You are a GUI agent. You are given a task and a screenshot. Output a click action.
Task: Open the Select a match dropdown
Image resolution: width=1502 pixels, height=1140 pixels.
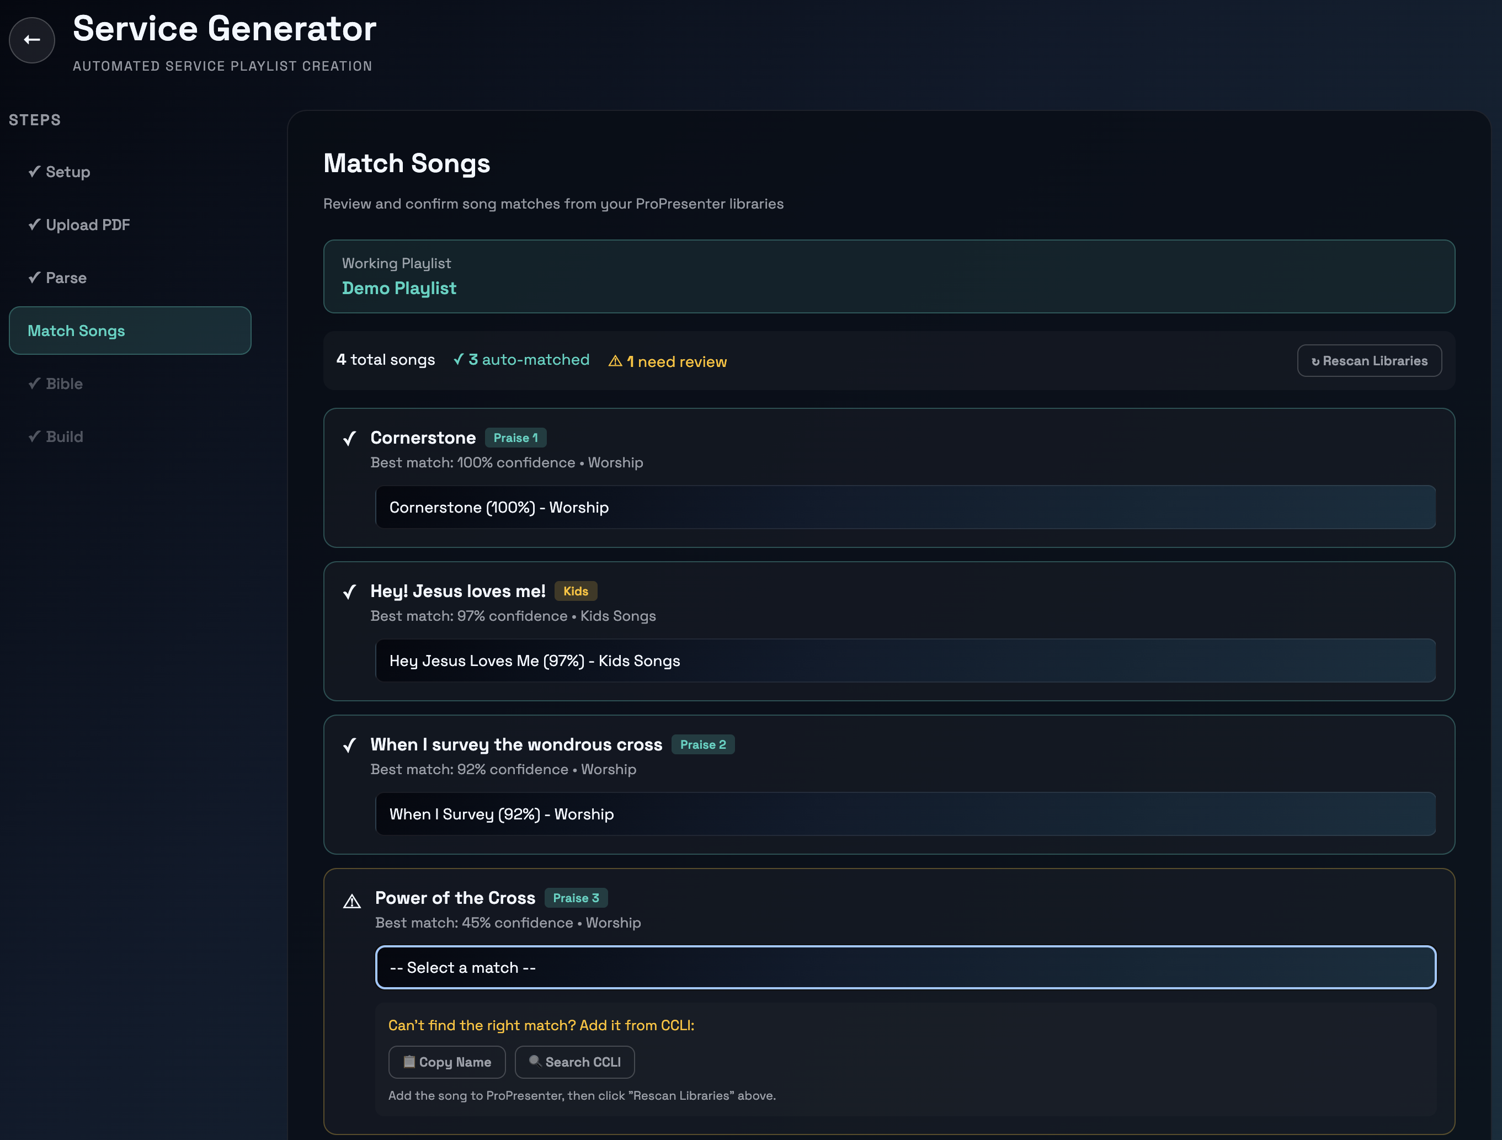tap(905, 967)
